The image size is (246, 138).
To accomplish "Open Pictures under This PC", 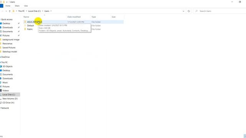I will 6,87.
